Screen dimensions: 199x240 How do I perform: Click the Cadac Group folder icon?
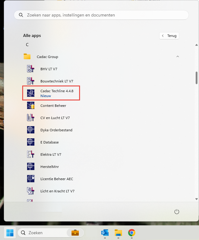pyautogui.click(x=27, y=56)
